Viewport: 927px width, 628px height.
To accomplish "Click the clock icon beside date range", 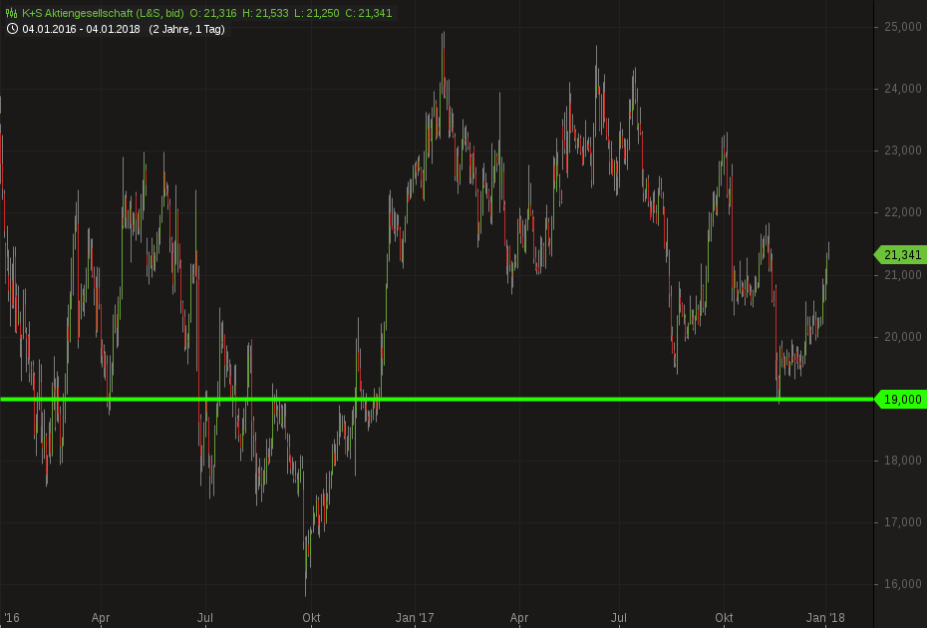I will 12,29.
